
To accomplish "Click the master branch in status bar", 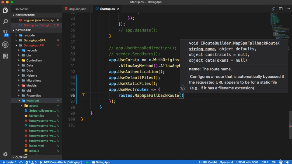I will click(9, 162).
